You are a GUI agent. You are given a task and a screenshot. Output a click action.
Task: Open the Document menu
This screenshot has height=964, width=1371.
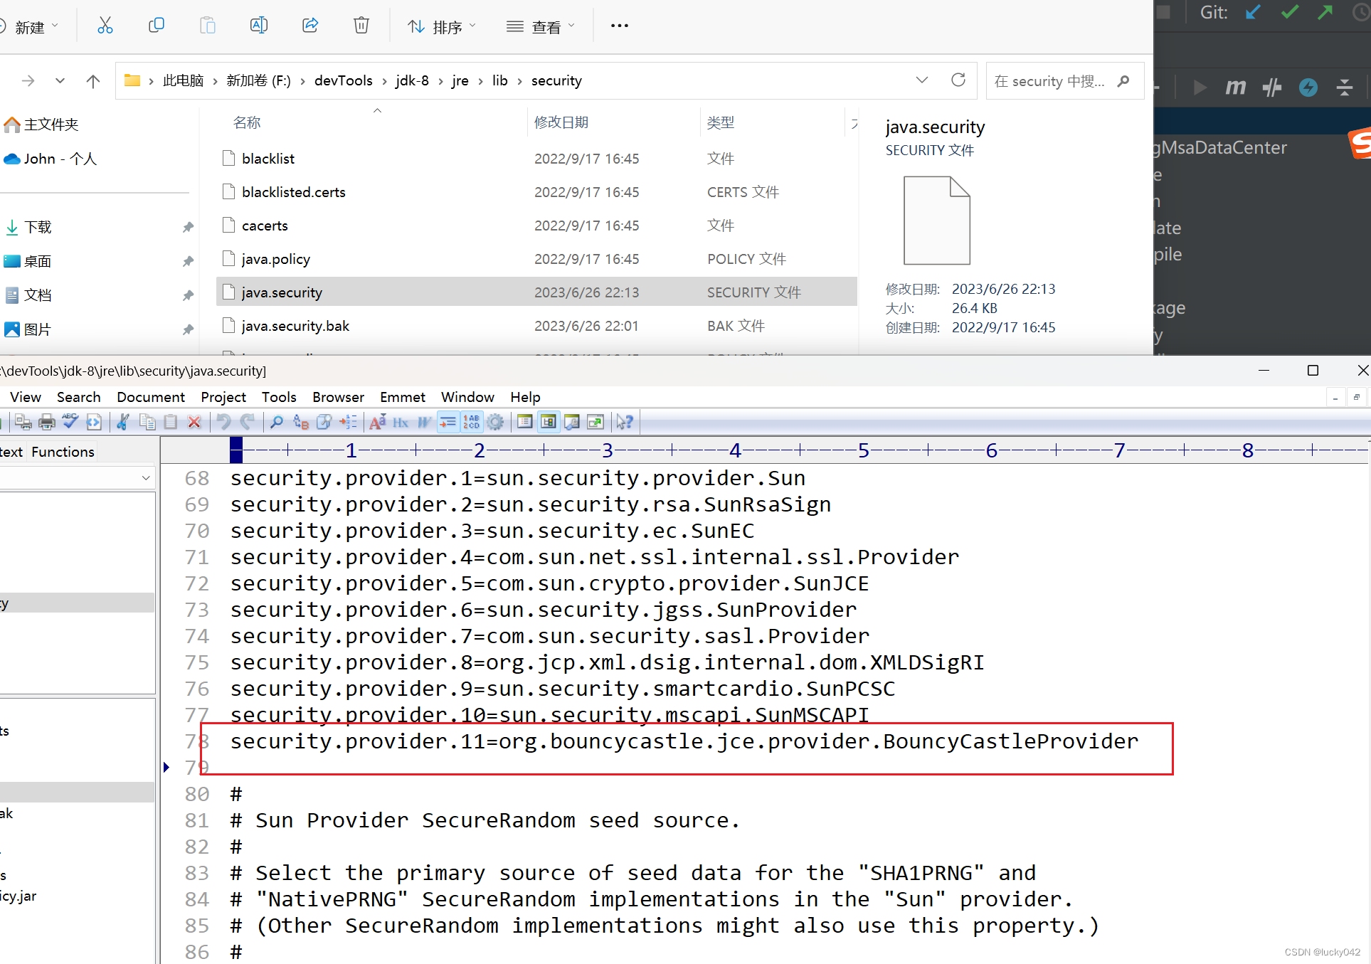click(x=151, y=397)
